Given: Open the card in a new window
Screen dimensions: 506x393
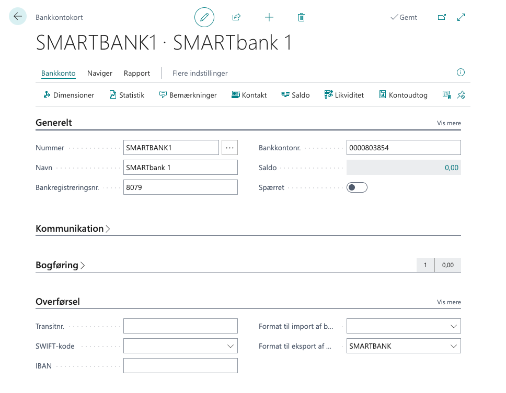Looking at the screenshot, I should (442, 17).
